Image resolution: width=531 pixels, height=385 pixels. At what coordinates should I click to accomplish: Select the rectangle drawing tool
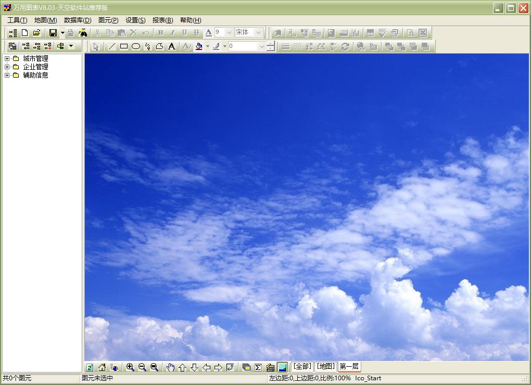tap(124, 46)
